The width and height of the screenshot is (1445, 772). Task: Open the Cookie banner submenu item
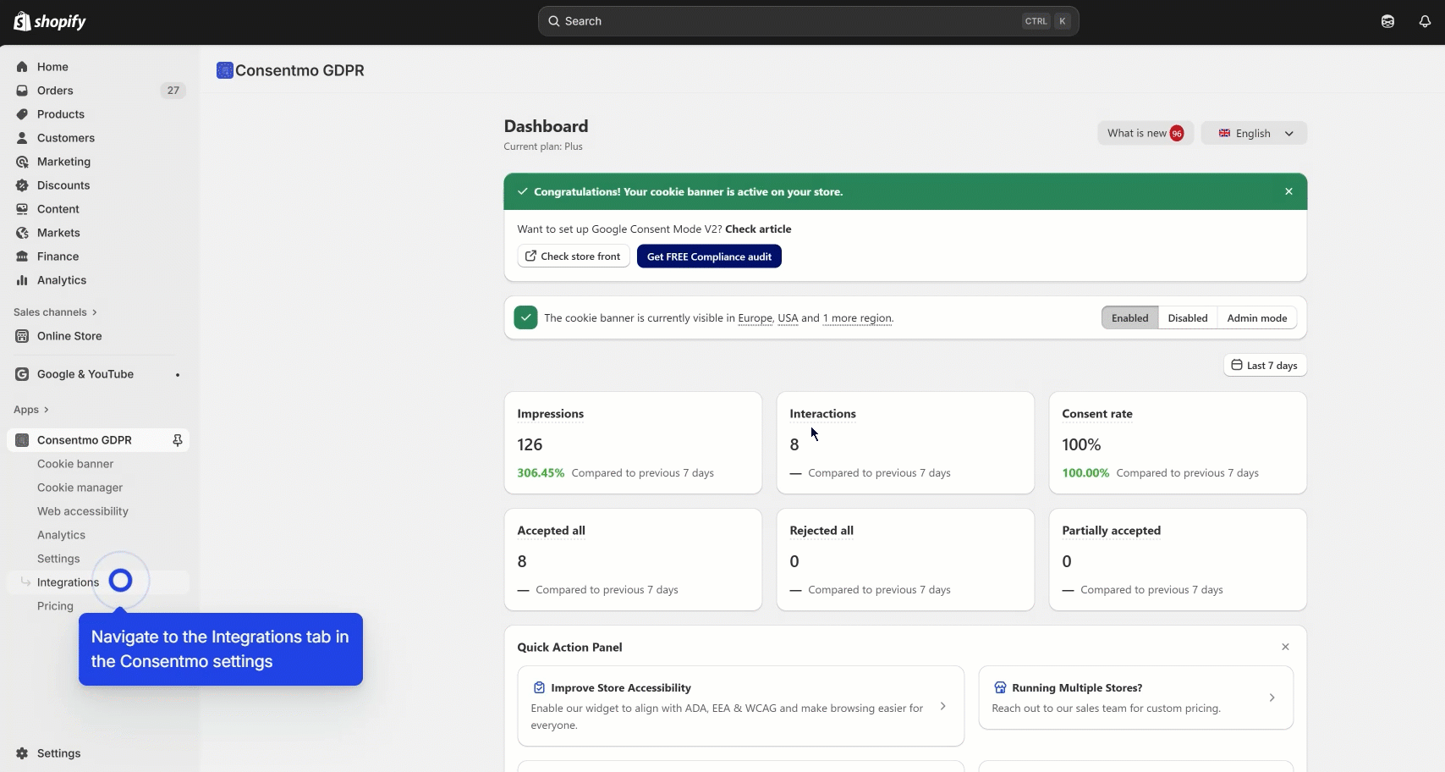[75, 464]
